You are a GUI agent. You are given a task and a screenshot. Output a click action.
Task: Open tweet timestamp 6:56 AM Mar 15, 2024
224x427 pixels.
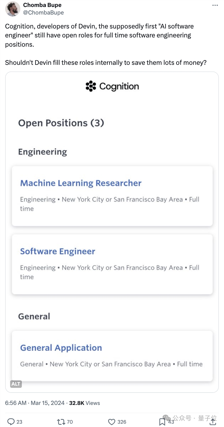coord(35,403)
